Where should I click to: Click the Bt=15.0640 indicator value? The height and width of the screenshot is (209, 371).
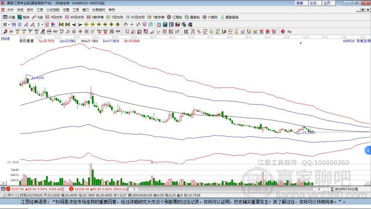132,41
